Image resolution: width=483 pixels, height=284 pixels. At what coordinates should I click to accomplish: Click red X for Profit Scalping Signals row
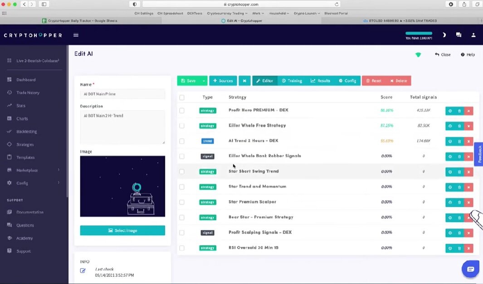pos(468,233)
